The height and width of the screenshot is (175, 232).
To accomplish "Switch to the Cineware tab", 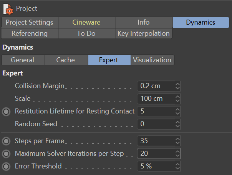I will pos(86,22).
